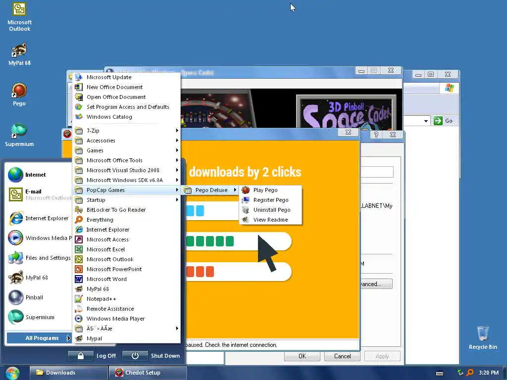Expand the 7-Zip program folder
Viewport: 507px width, 380px height.
pyautogui.click(x=126, y=131)
